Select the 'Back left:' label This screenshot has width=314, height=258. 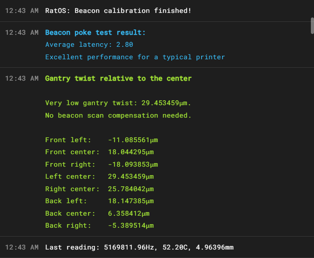pyautogui.click(x=66, y=201)
